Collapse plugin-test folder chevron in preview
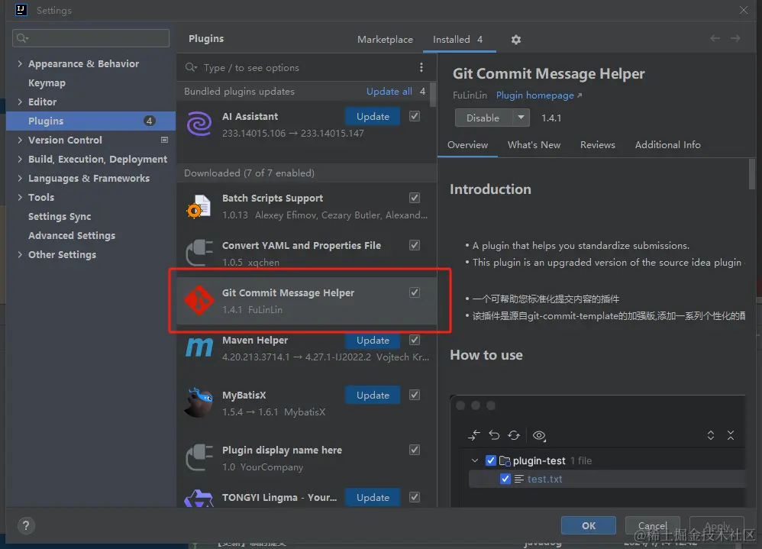Screen dimensions: 762x549 (475, 460)
